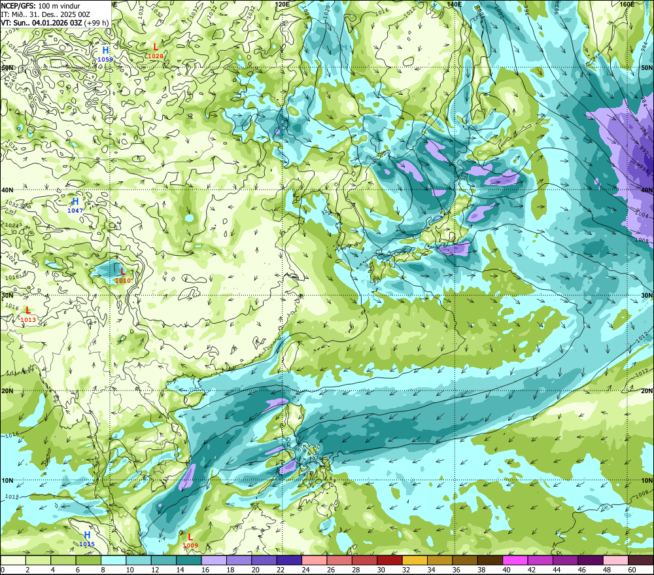Select the L 1009 low pressure marker
Screen dimensions: 654x575
190,540
